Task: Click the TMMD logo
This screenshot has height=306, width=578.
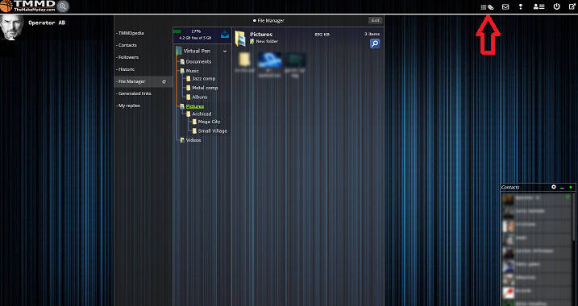Action: pyautogui.click(x=28, y=6)
